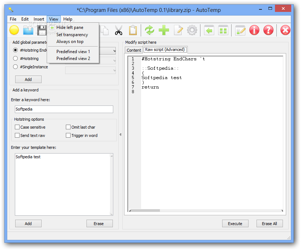This screenshot has height=250, width=301.
Task: Click the script scrollbar right arrow
Action: click(282, 211)
